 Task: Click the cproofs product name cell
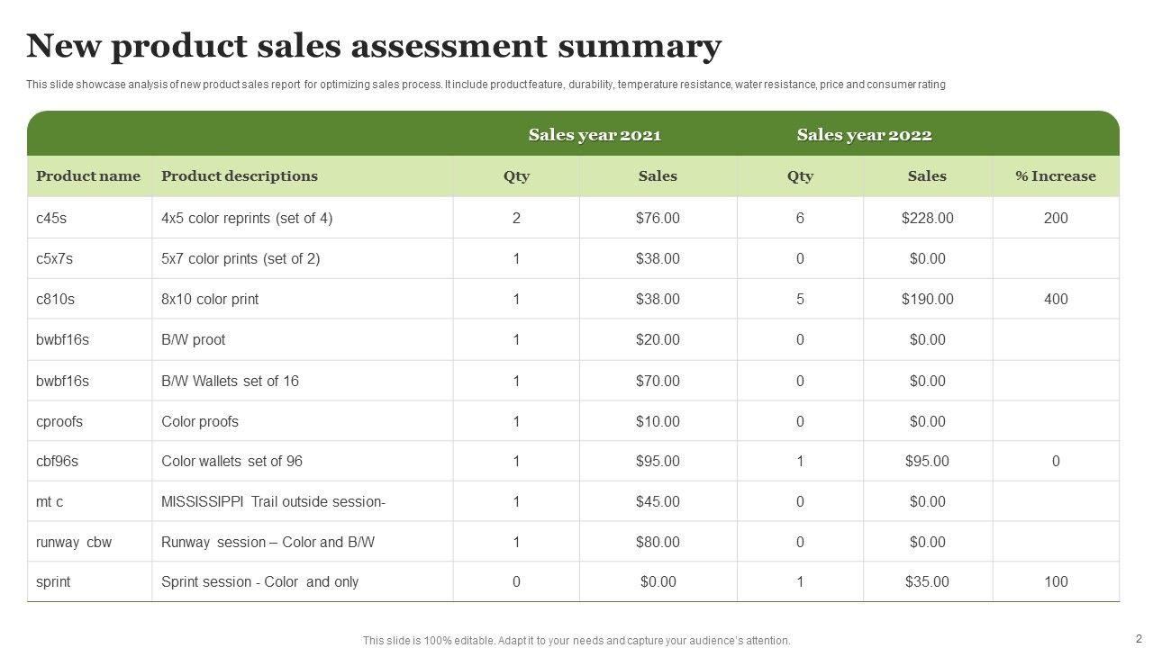point(59,421)
